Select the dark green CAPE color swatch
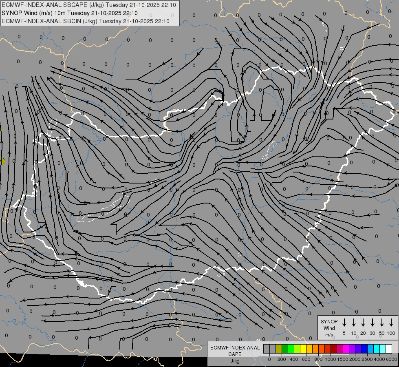The width and height of the screenshot is (399, 367). pyautogui.click(x=285, y=349)
